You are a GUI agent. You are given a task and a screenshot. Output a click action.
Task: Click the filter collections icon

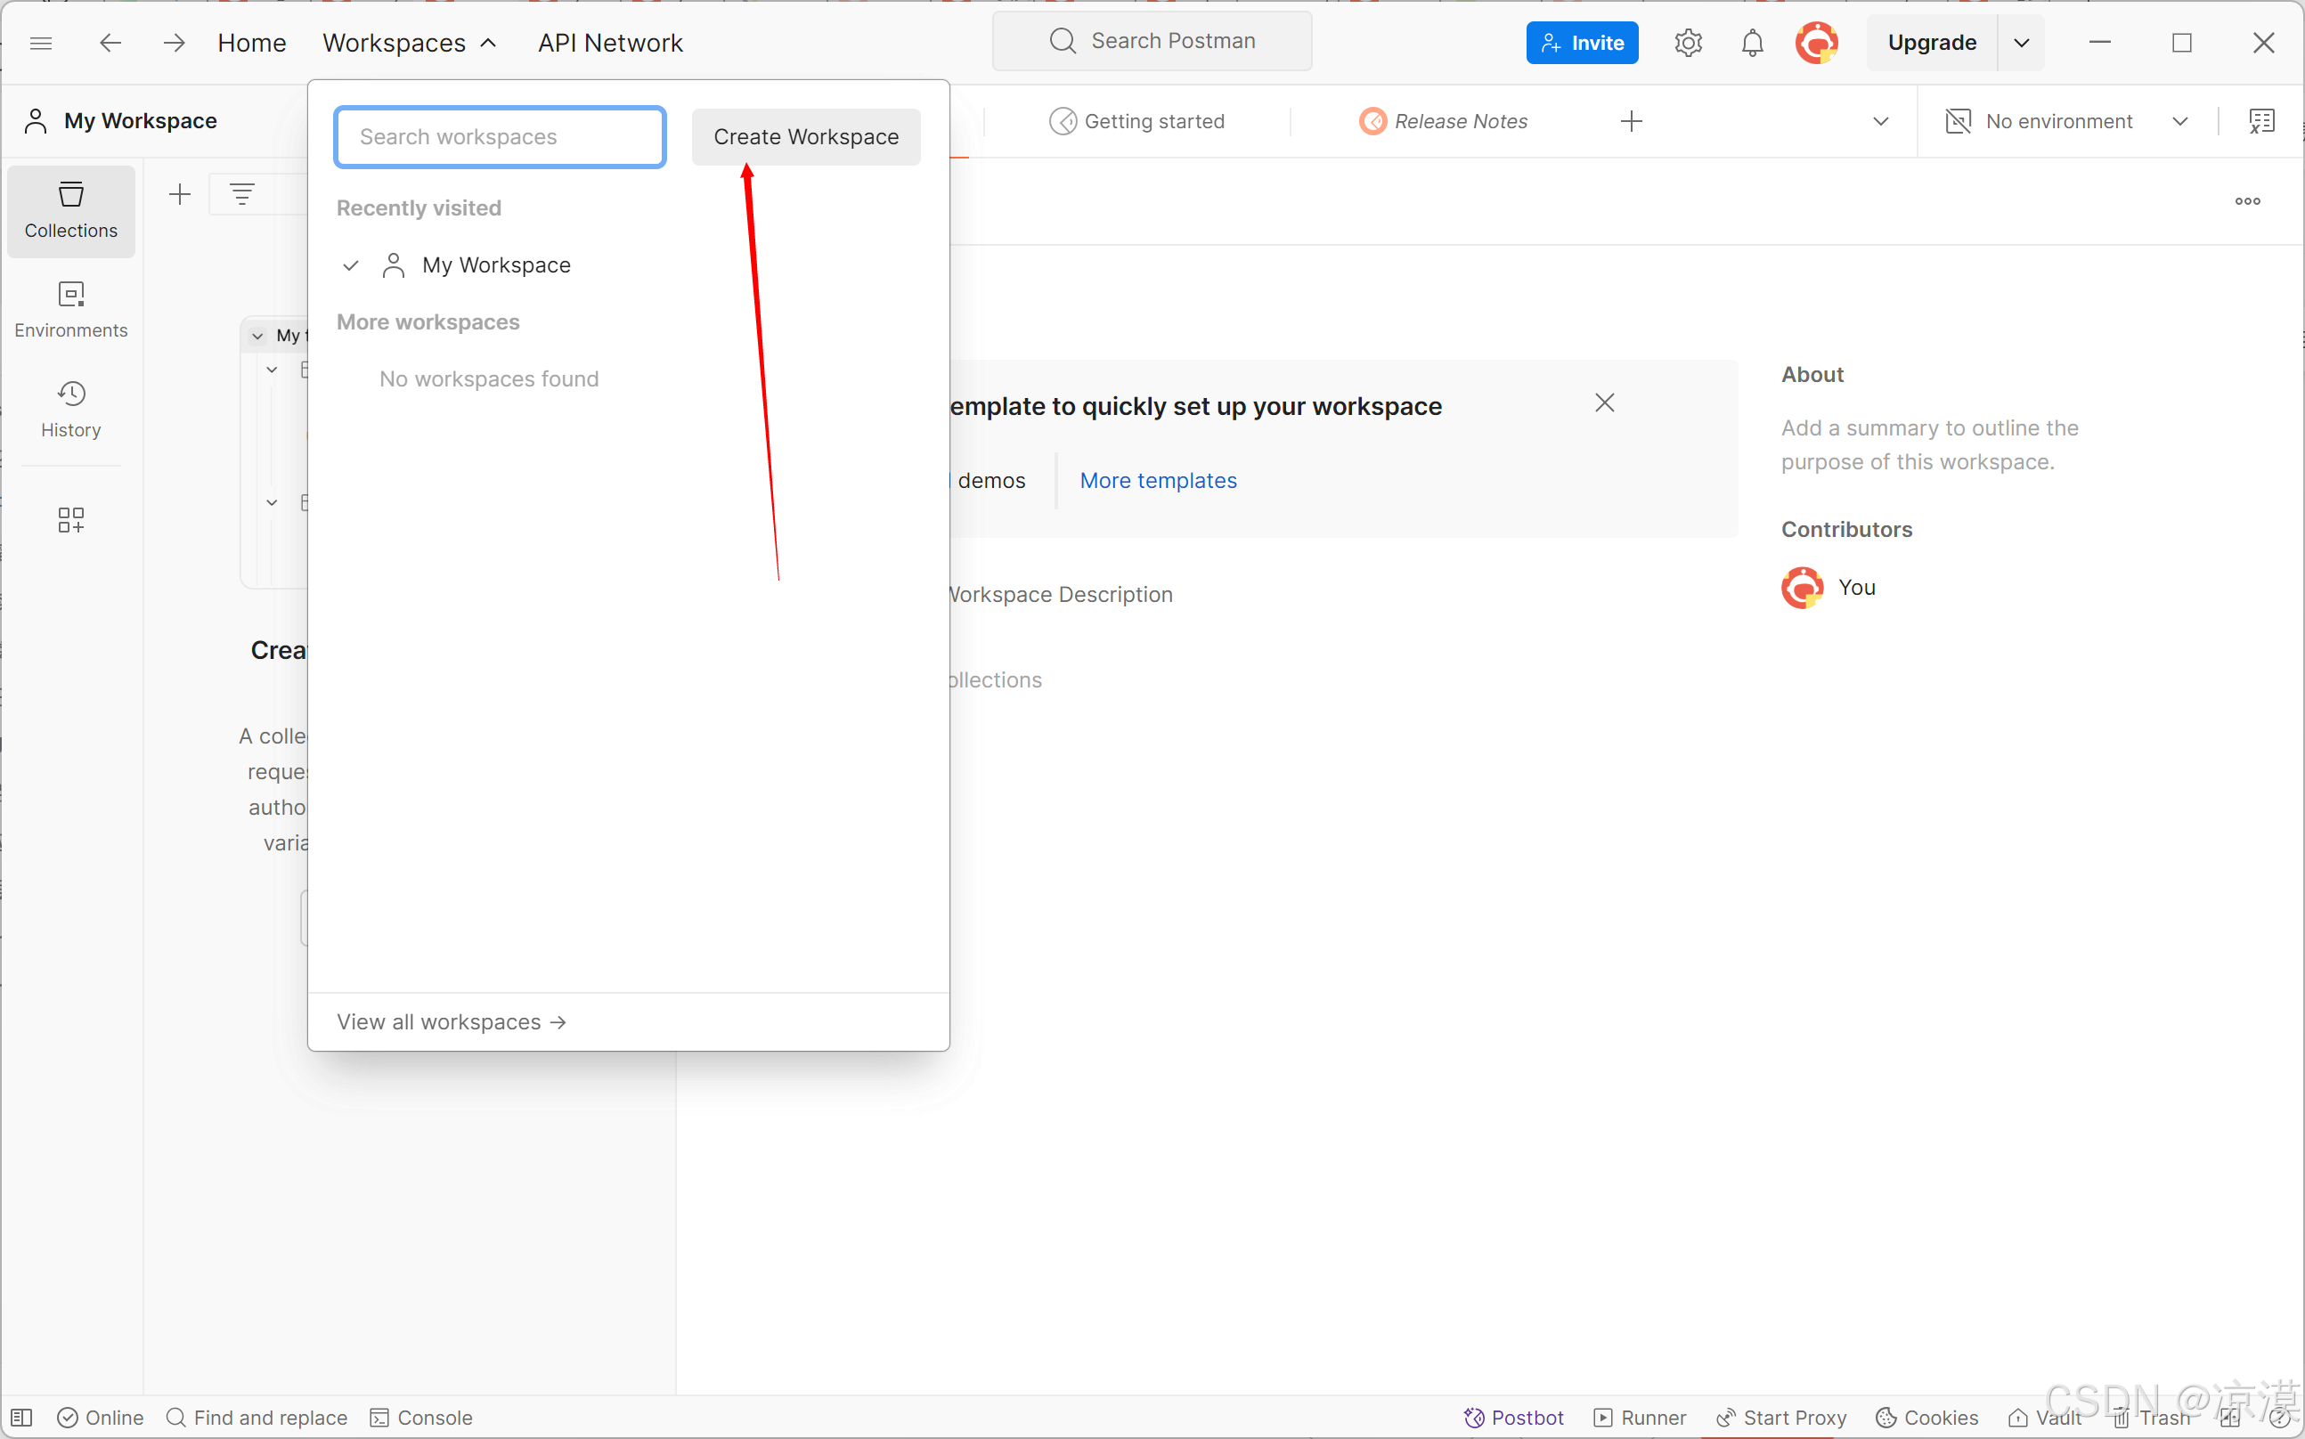[241, 195]
